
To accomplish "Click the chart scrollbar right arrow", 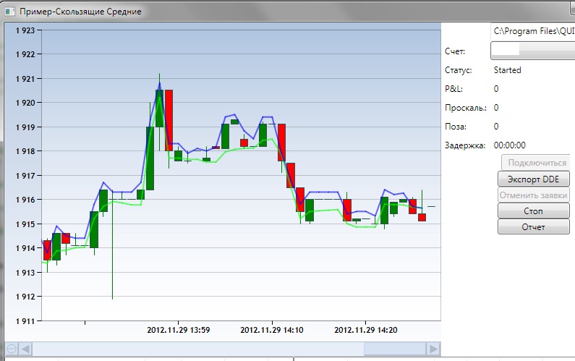I will 433,349.
